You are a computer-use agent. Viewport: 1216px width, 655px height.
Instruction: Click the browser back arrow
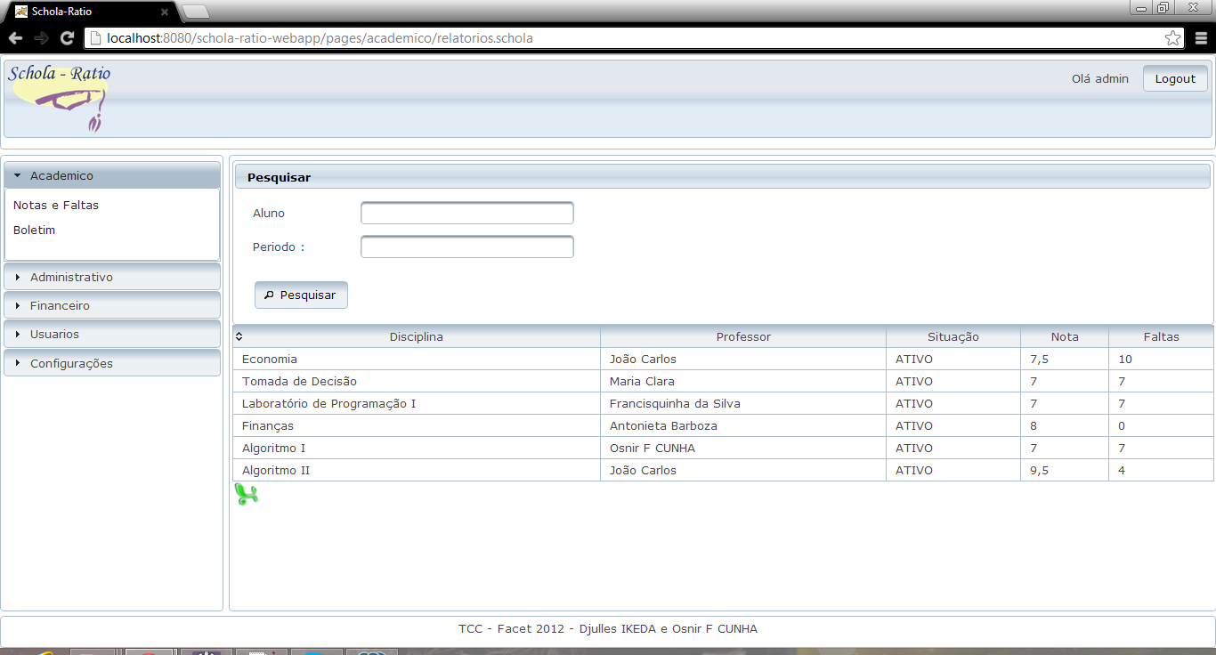[15, 38]
